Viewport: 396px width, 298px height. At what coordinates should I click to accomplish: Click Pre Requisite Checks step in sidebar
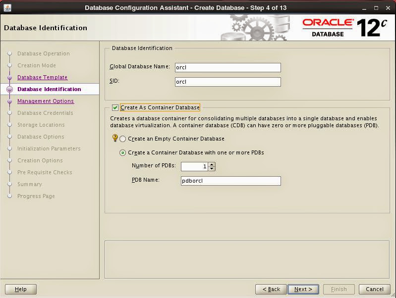pyautogui.click(x=45, y=172)
